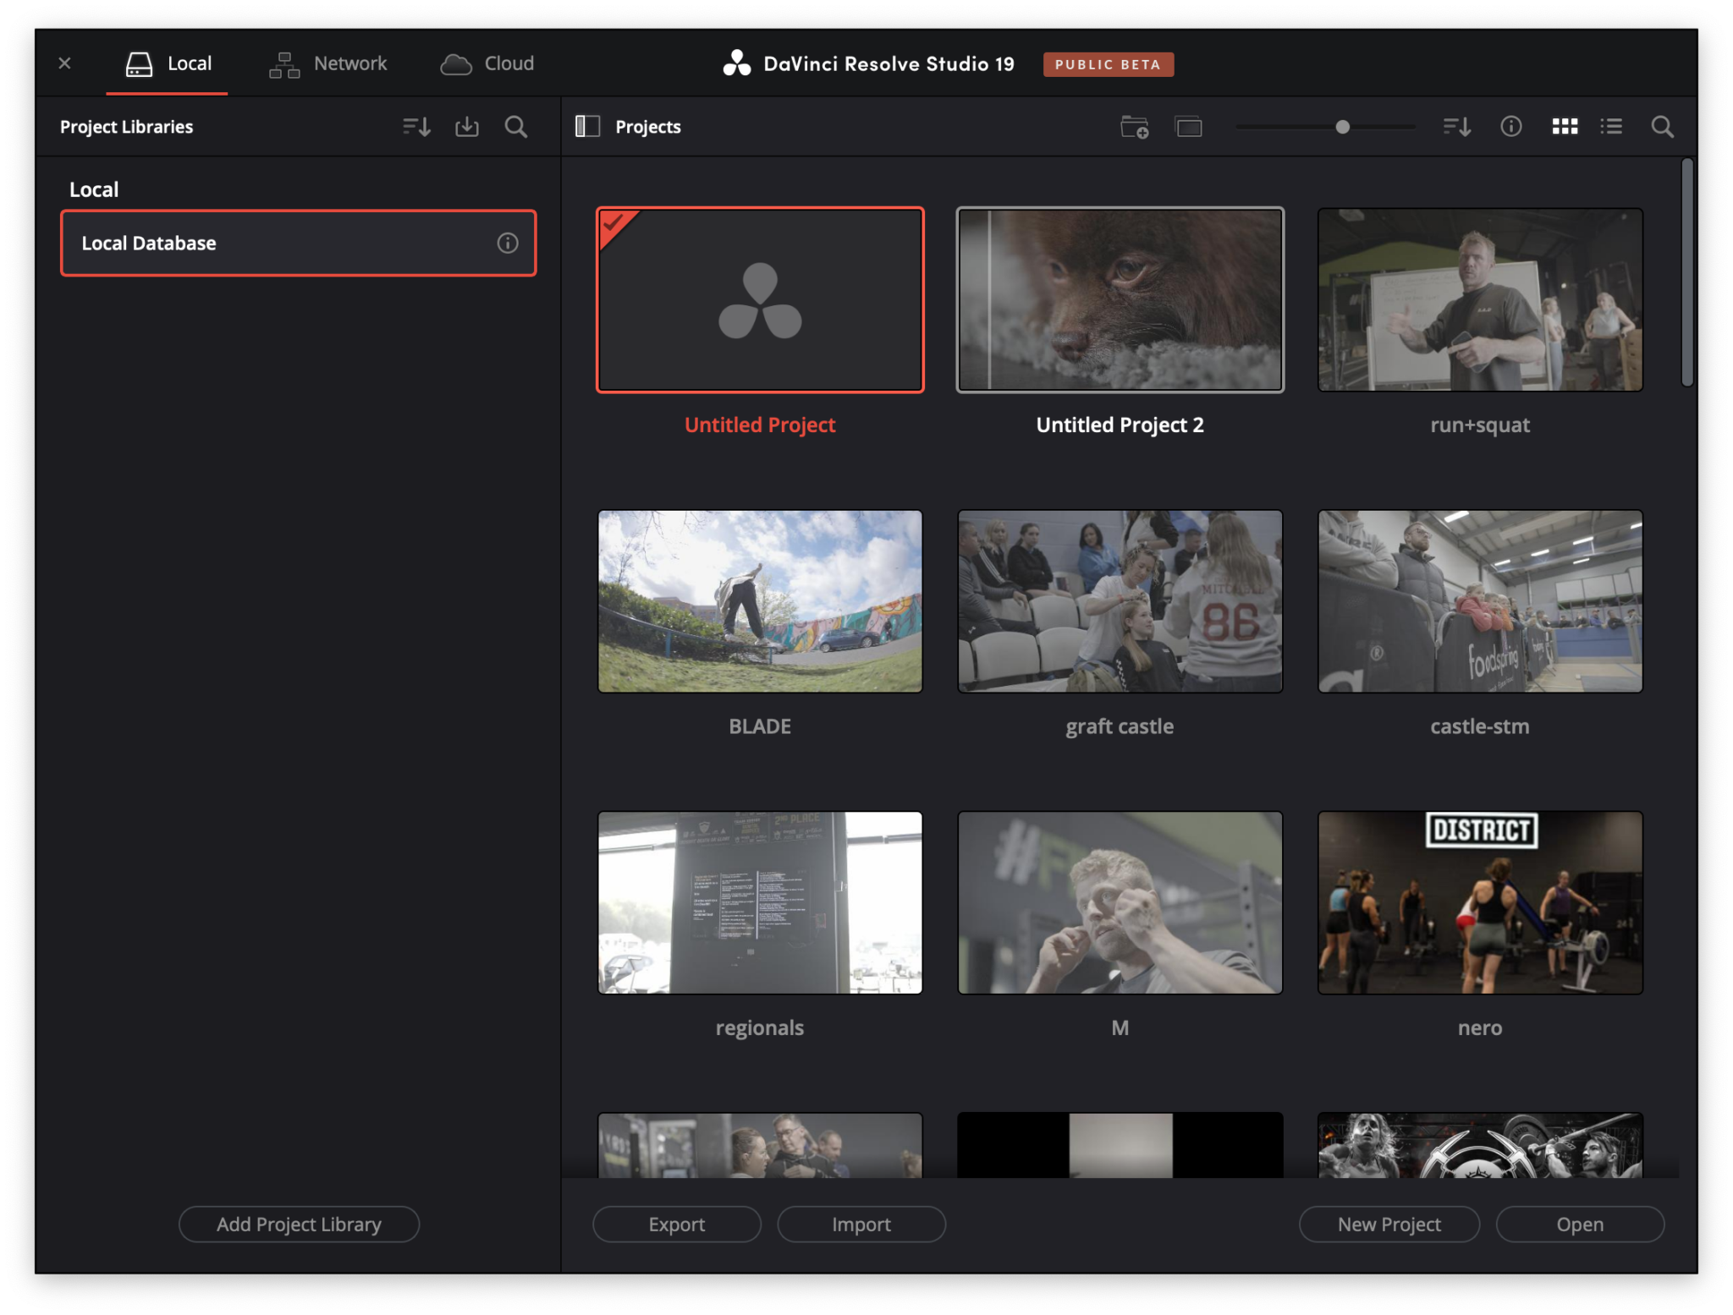Click the 'Local' section heading in sidebar

(x=94, y=189)
